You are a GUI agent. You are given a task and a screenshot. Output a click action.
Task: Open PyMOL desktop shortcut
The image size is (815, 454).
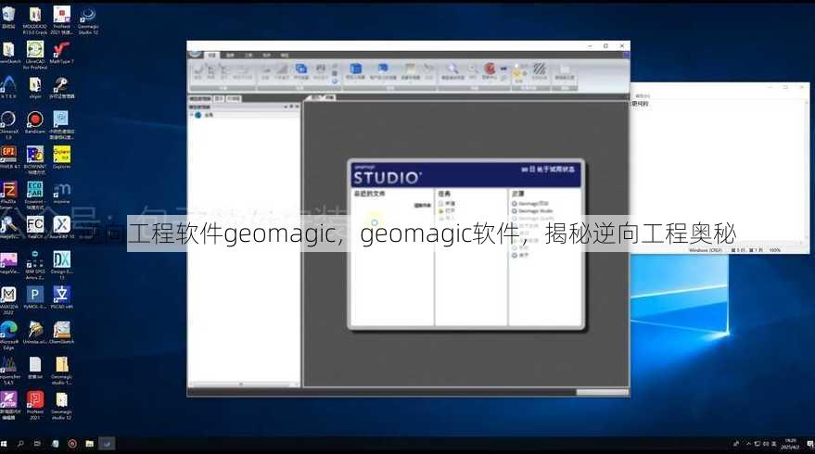(x=35, y=298)
